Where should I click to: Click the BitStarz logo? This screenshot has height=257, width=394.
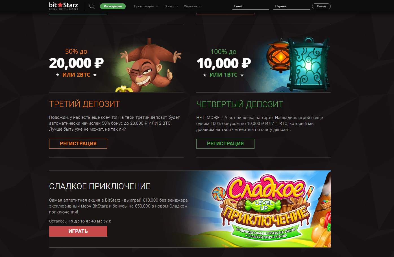[64, 6]
